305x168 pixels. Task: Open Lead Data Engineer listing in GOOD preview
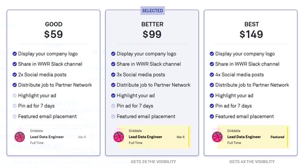(47, 137)
